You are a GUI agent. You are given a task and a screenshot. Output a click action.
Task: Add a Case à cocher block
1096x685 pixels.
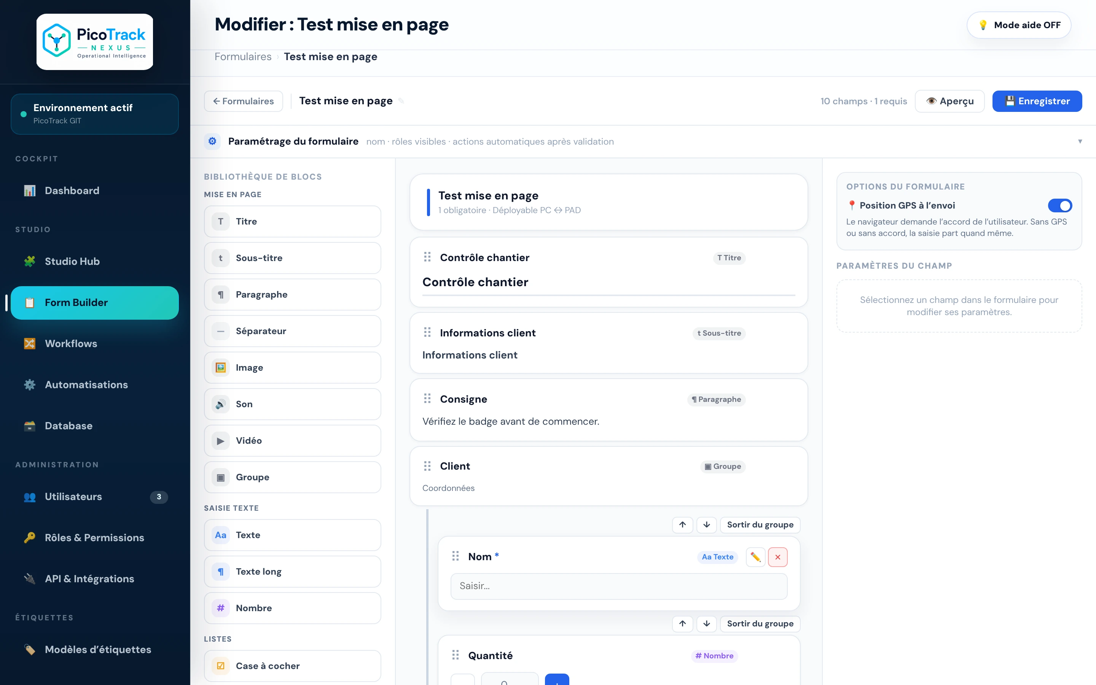point(293,666)
